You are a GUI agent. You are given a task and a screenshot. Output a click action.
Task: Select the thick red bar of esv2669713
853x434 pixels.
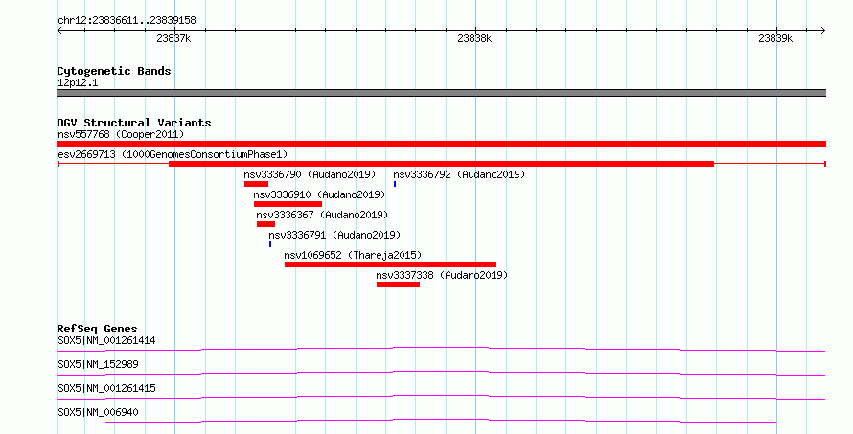[x=441, y=164]
